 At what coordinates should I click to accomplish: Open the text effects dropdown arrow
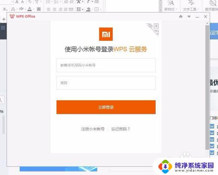(x=17, y=10)
